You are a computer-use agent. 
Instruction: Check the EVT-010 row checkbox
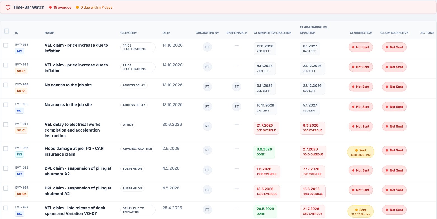pyautogui.click(x=6, y=168)
